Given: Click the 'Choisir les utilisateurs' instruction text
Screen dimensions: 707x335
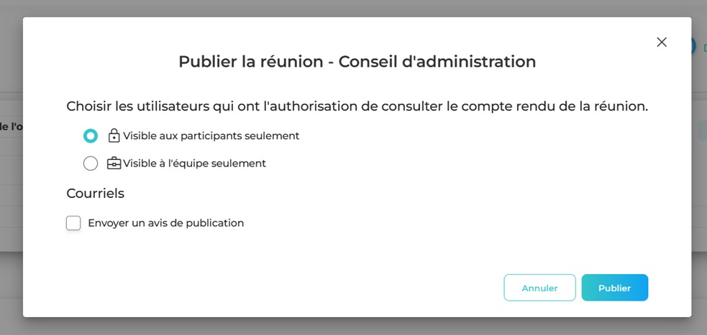Looking at the screenshot, I should (x=357, y=106).
